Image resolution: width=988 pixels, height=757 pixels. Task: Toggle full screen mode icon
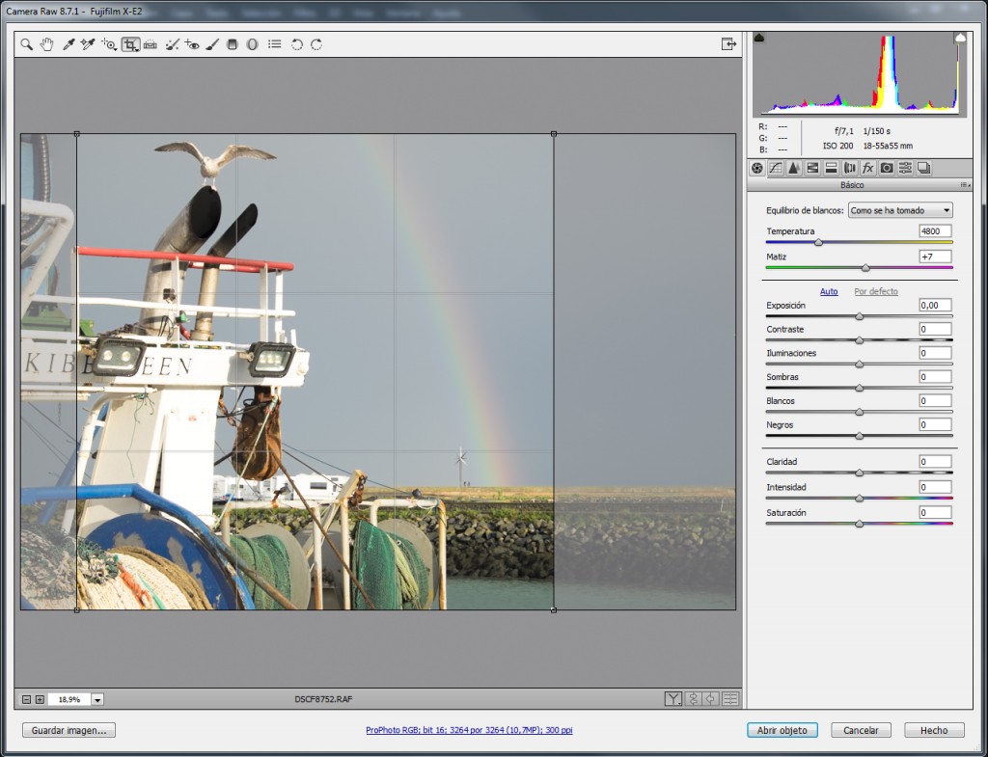(x=728, y=43)
